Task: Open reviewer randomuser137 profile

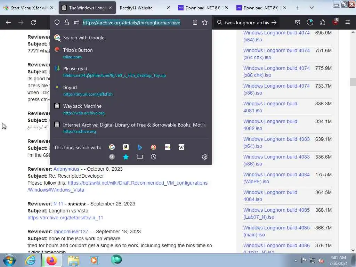Action: [71, 231]
